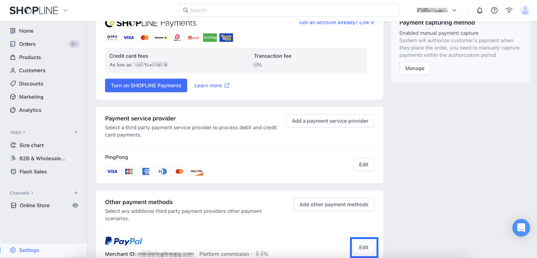The height and width of the screenshot is (258, 537).
Task: Open the live chat support bubble
Action: (521, 228)
